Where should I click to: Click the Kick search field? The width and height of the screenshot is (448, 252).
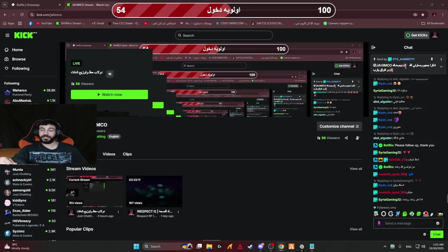[x=224, y=35]
